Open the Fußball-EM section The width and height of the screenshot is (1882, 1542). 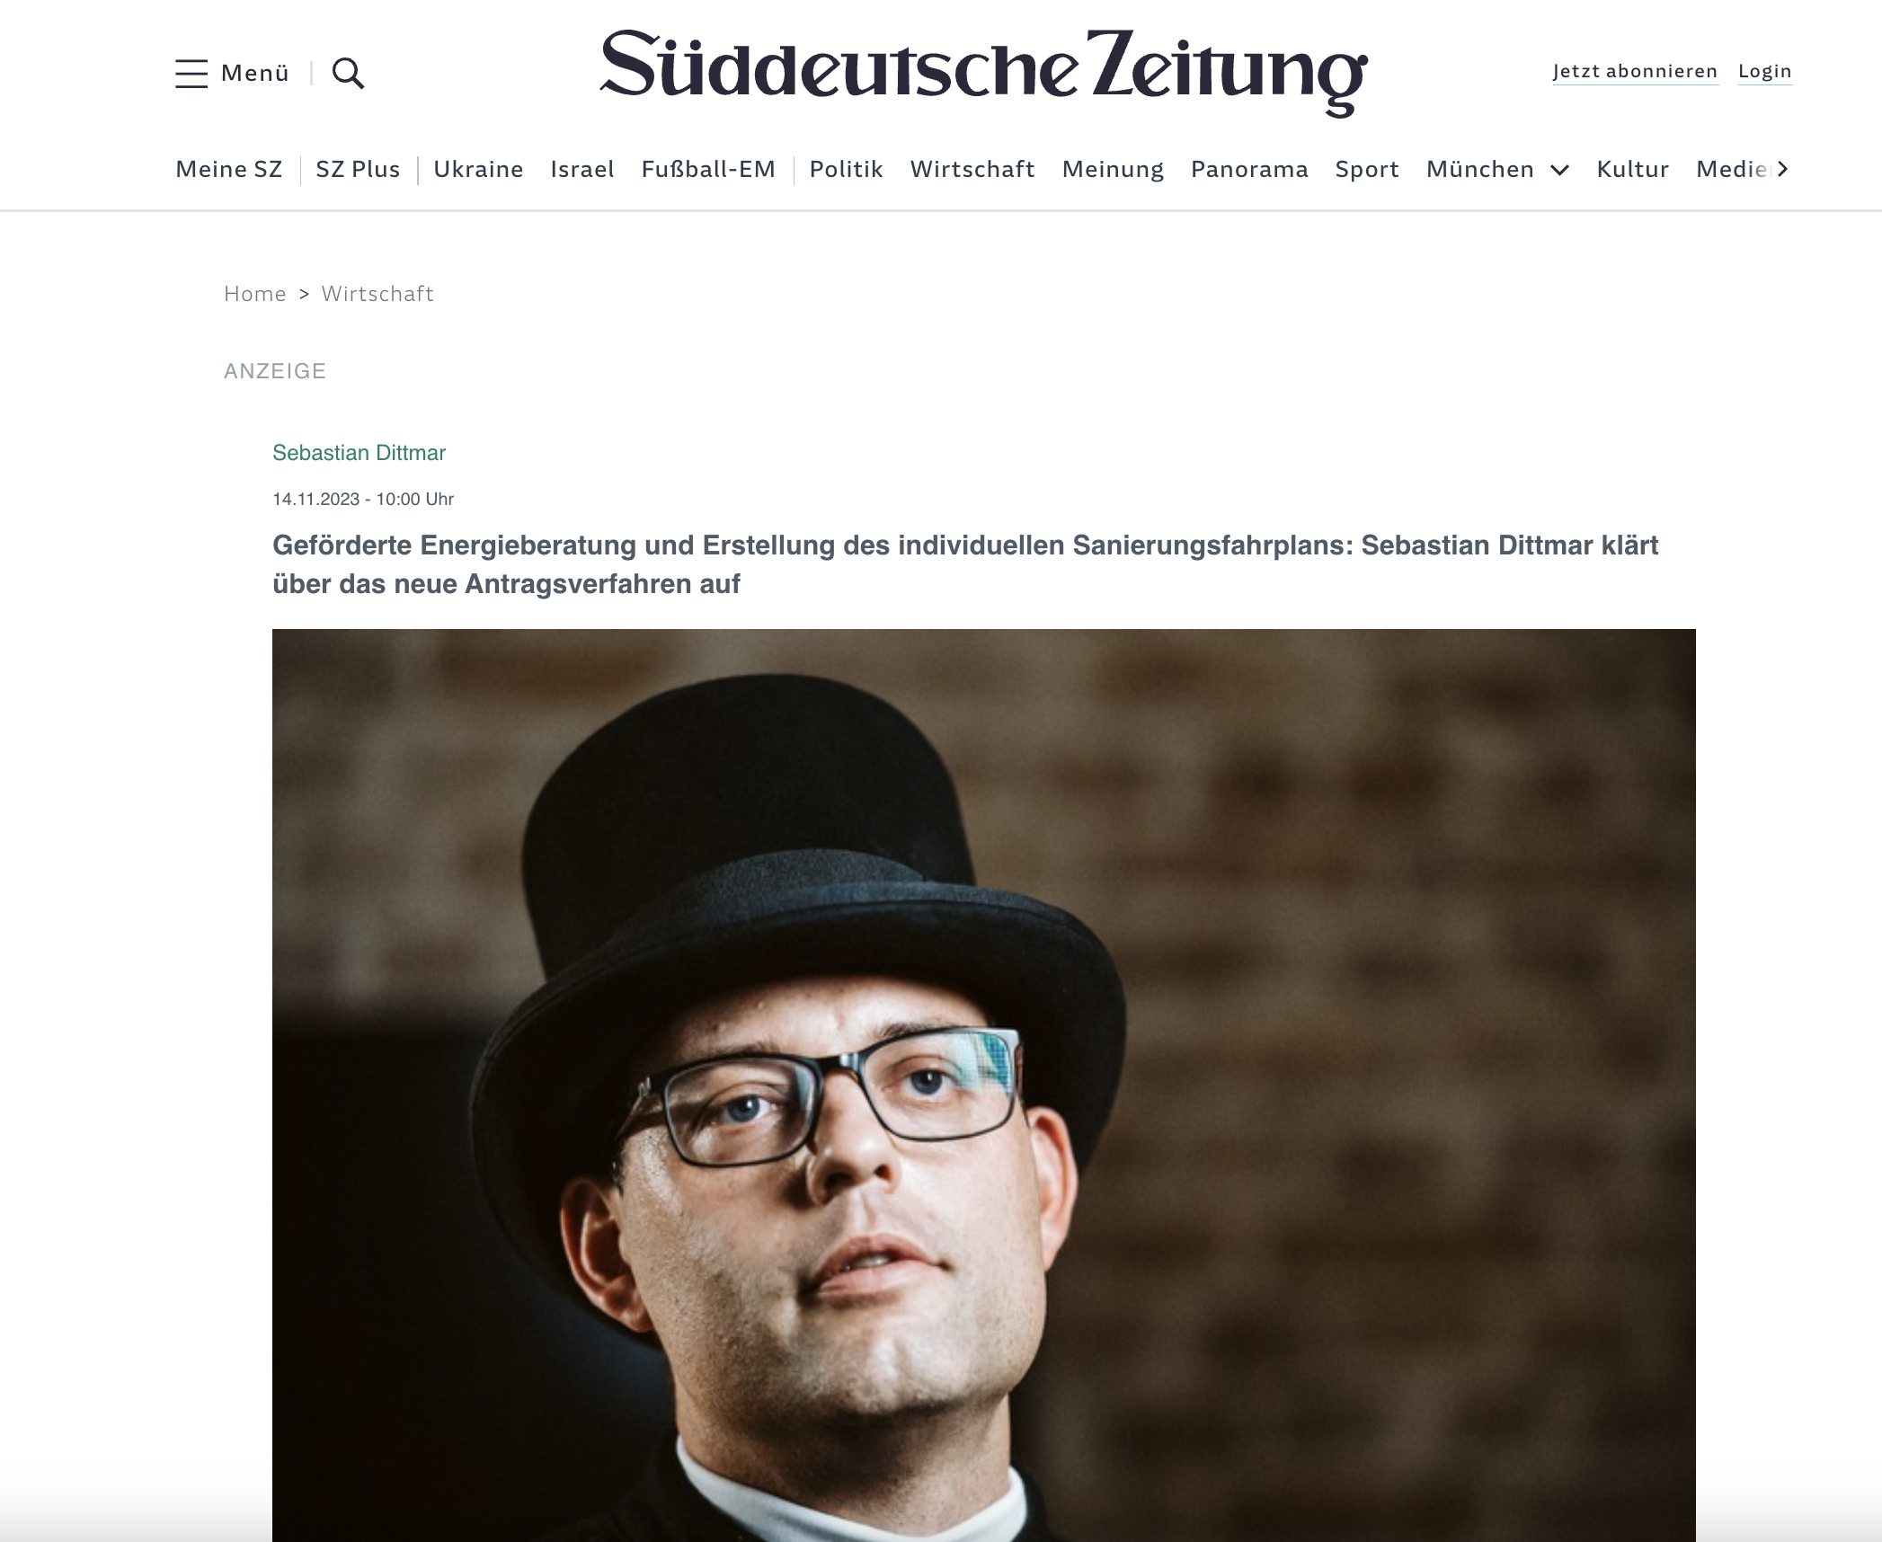(708, 169)
